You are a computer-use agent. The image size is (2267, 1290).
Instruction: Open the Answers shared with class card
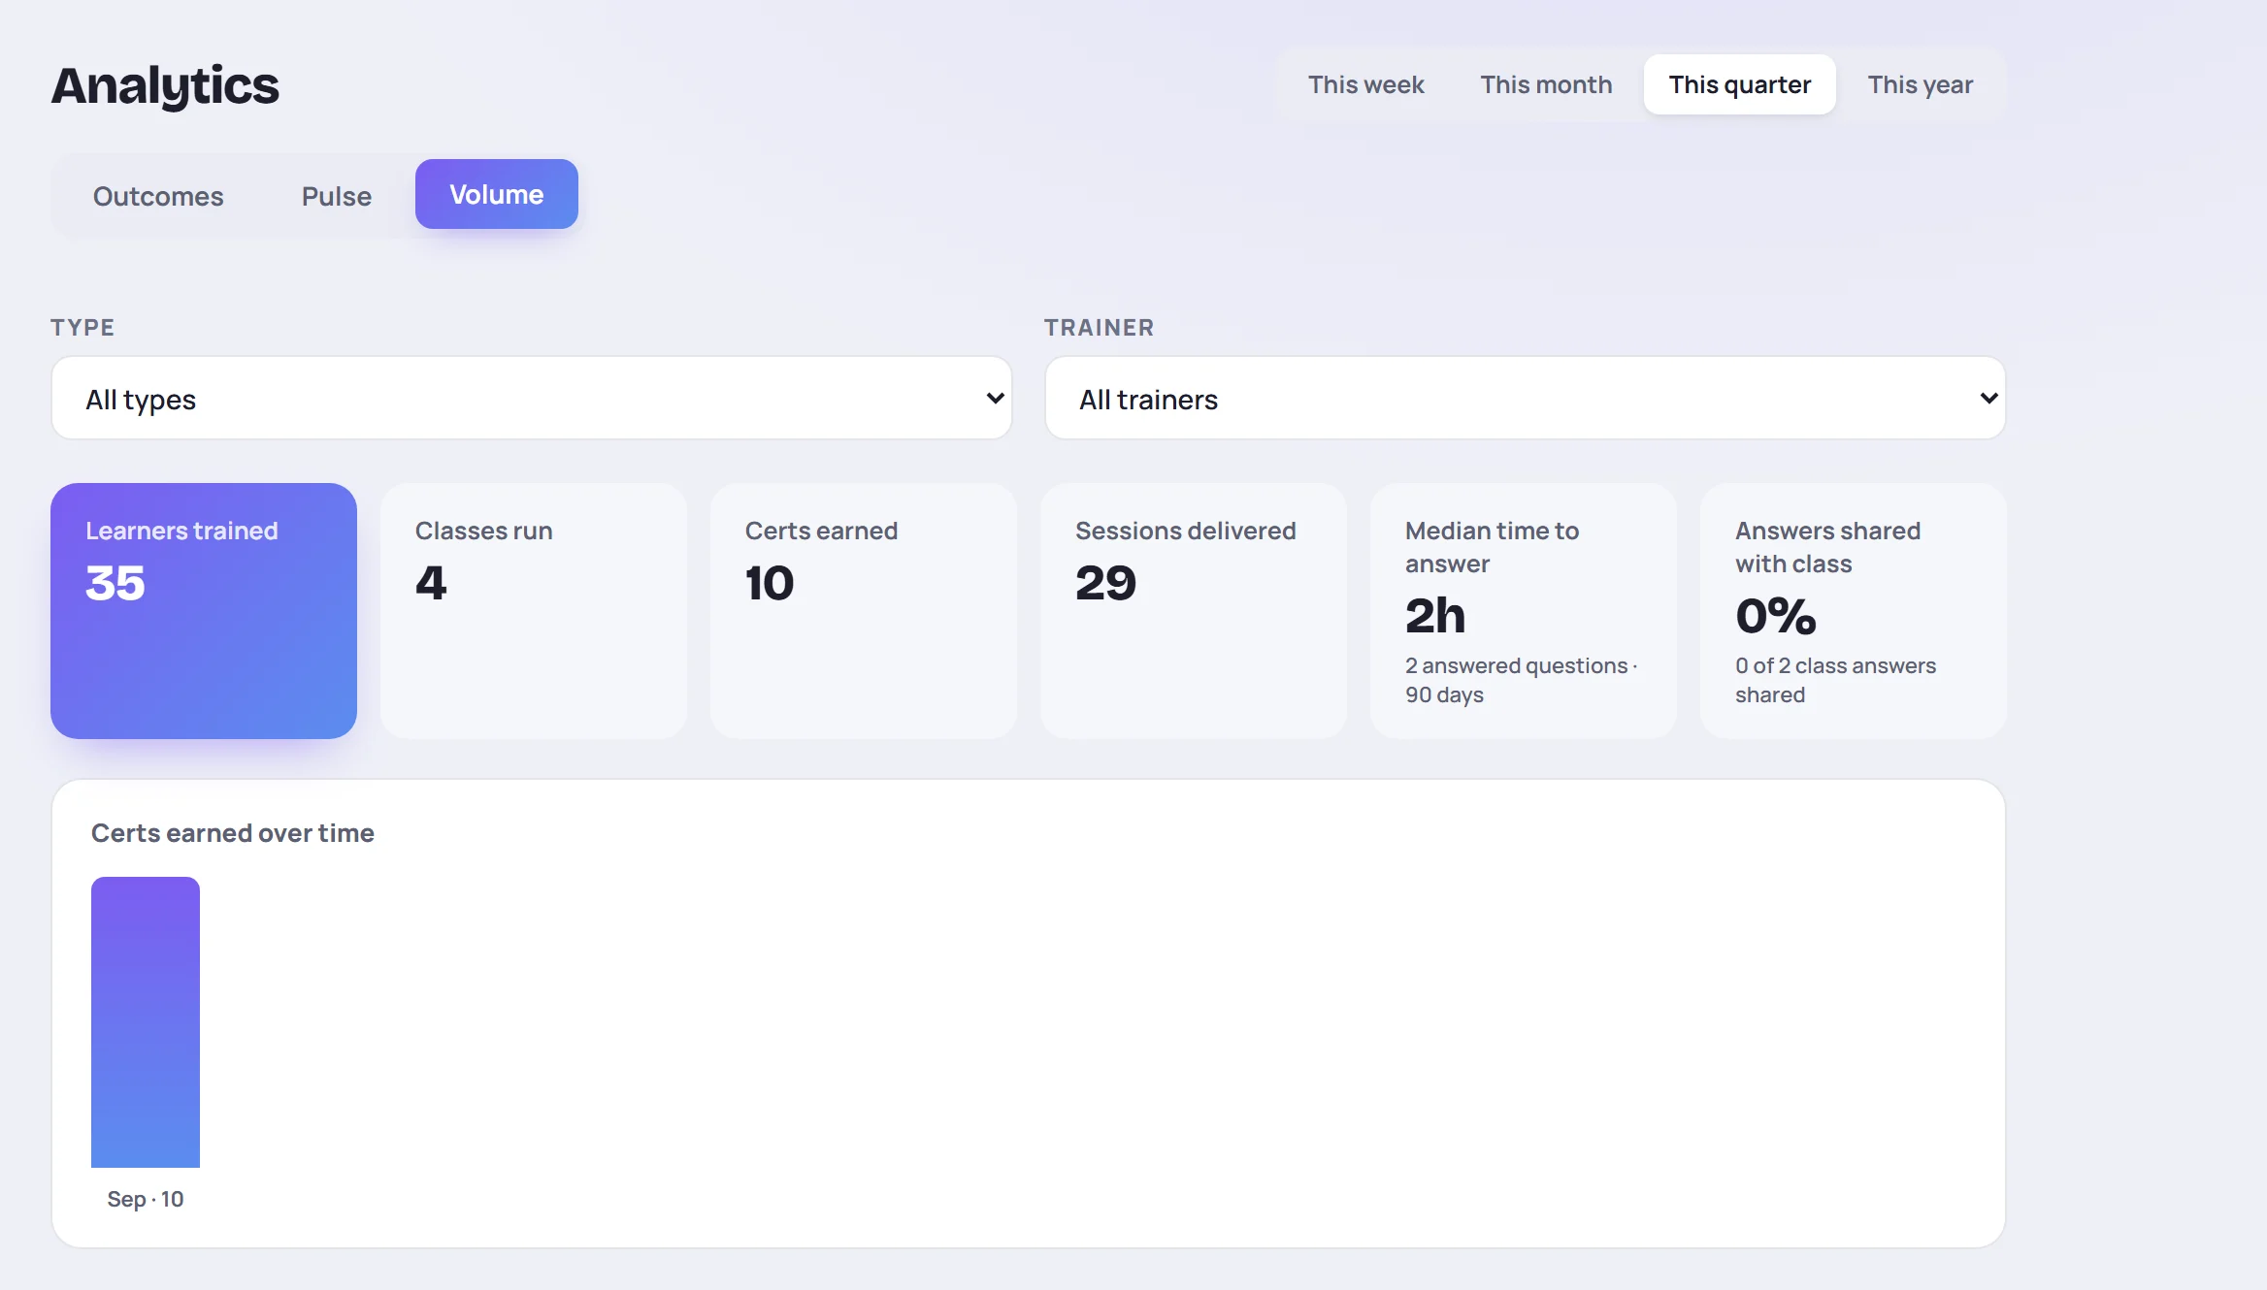pyautogui.click(x=1854, y=611)
